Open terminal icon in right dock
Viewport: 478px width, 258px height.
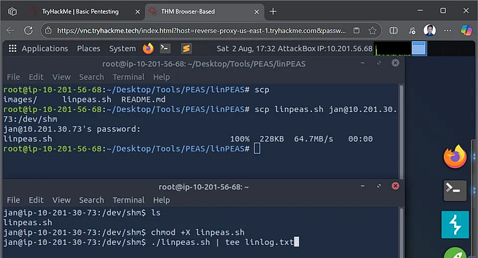point(455,190)
